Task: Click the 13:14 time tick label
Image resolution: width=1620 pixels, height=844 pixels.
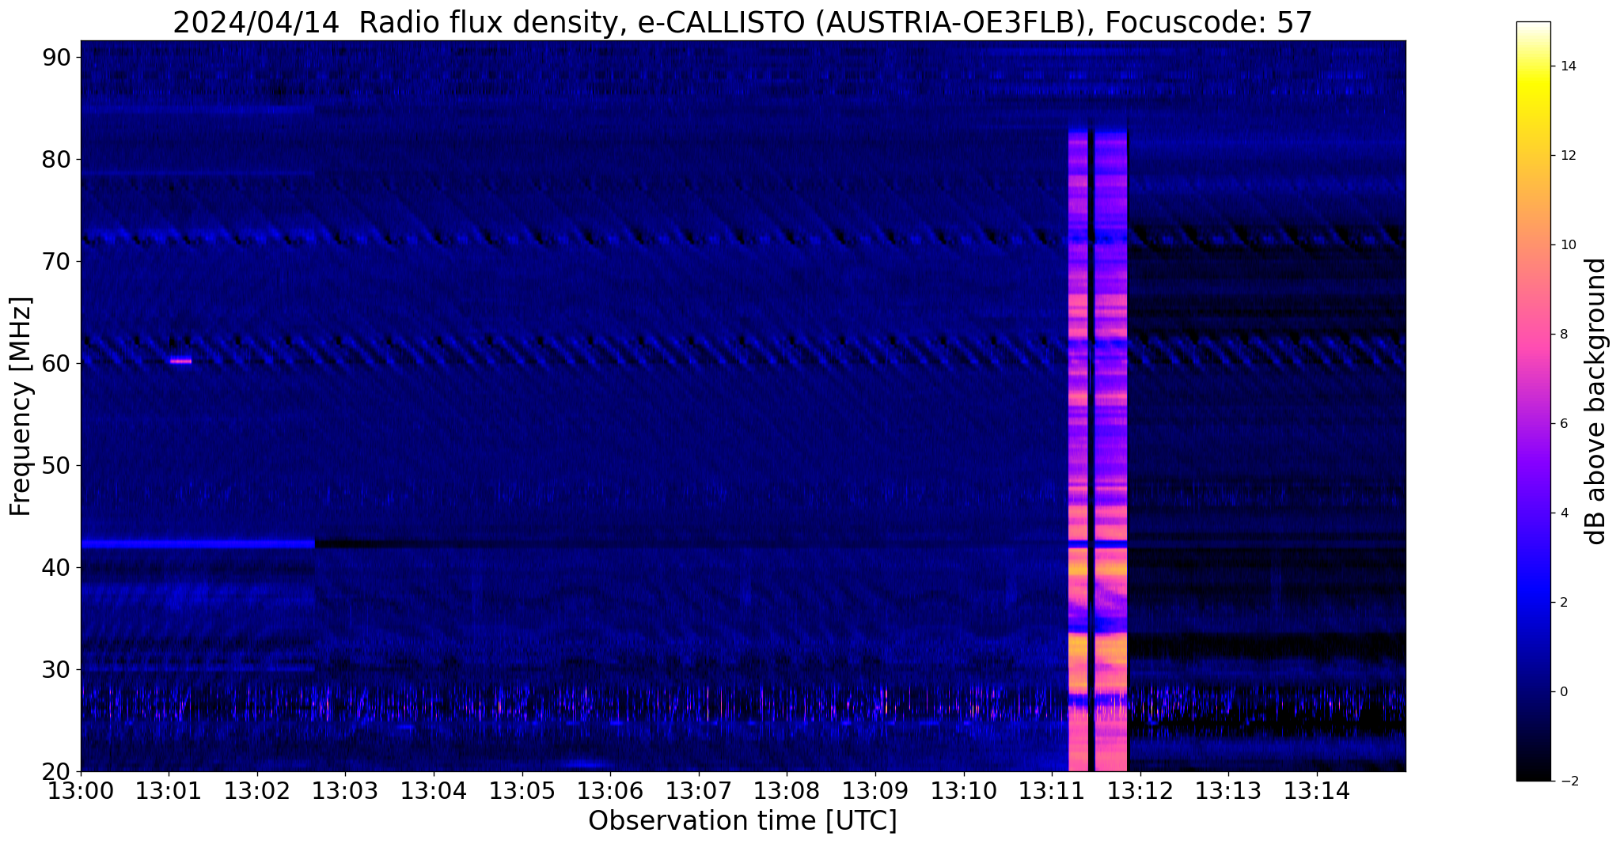Action: 1317,790
